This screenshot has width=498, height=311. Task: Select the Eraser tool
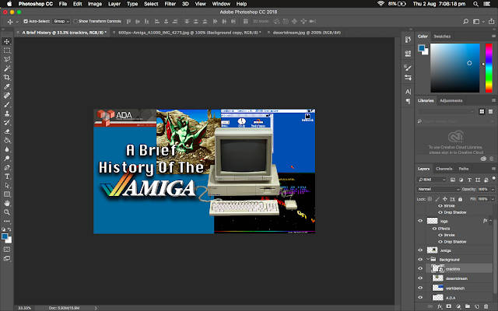tap(7, 131)
